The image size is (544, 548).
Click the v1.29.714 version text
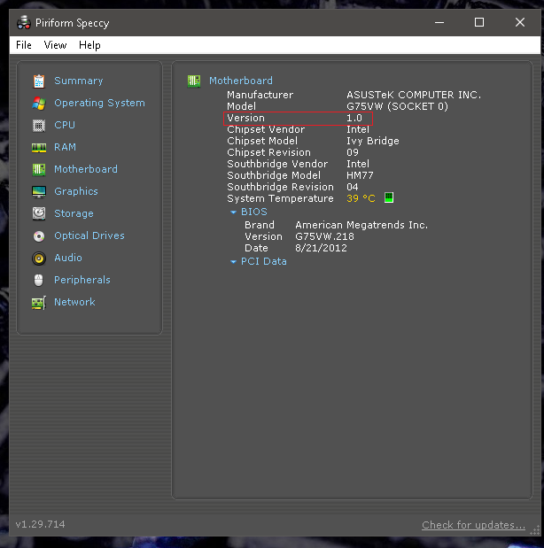tap(40, 524)
